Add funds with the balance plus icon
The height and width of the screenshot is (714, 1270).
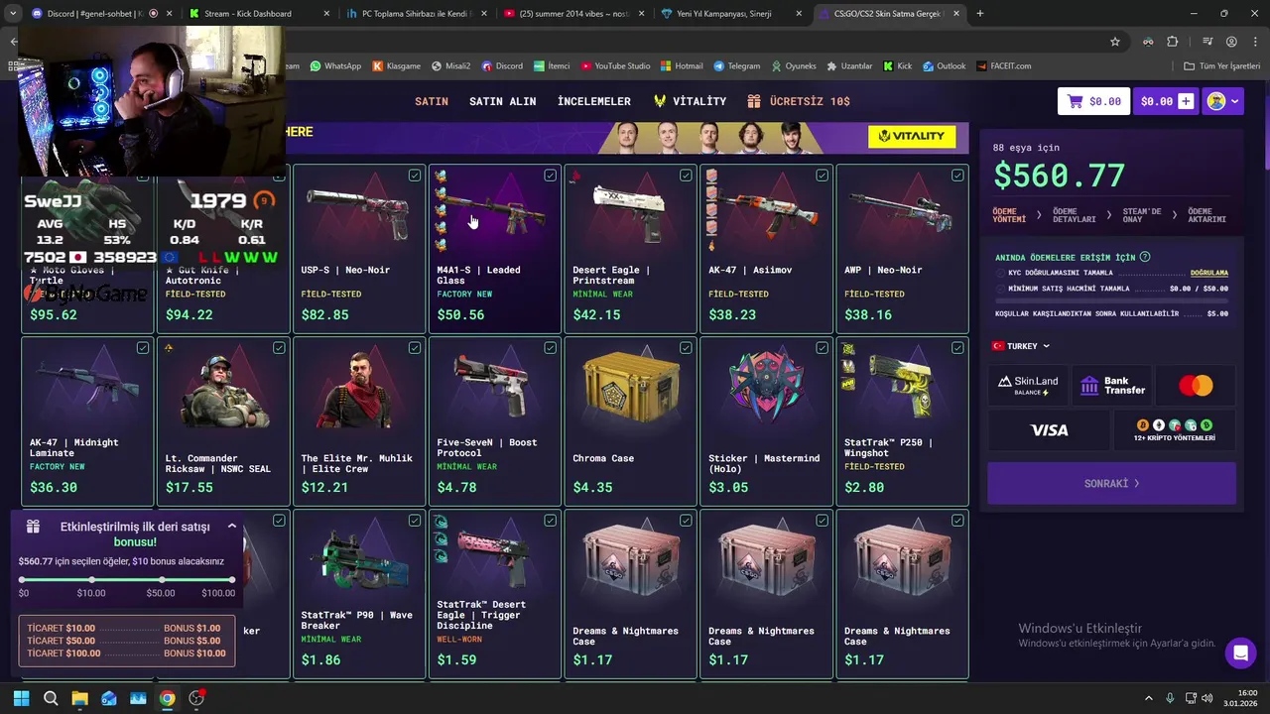click(x=1186, y=101)
